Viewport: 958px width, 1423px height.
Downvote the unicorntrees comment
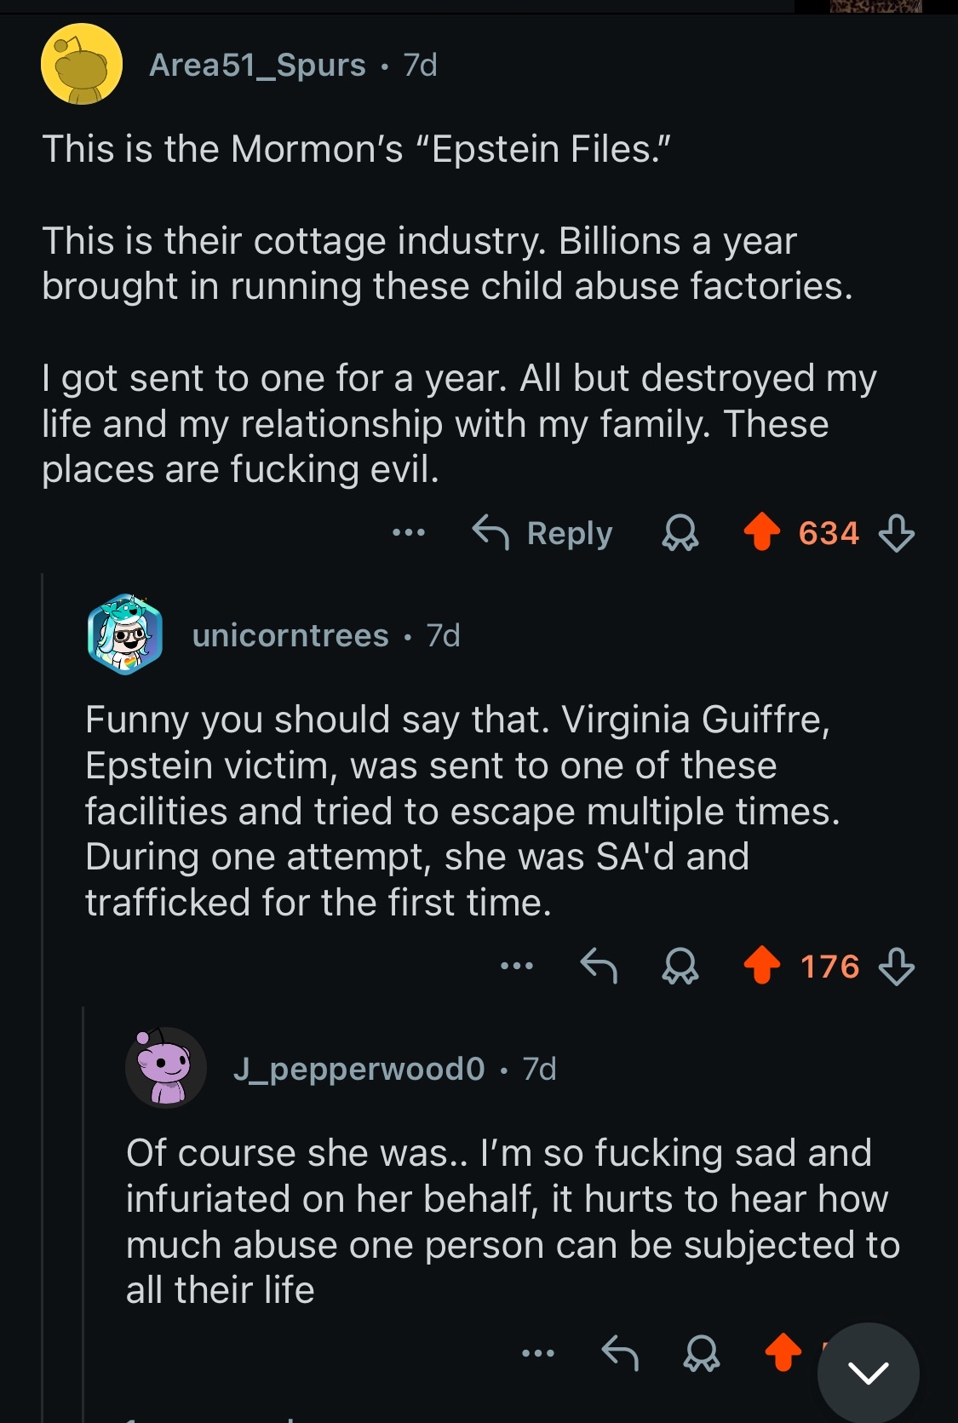[896, 967]
